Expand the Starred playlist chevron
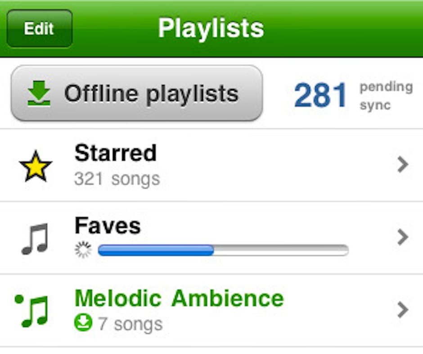Image resolution: width=423 pixels, height=354 pixels. (402, 165)
